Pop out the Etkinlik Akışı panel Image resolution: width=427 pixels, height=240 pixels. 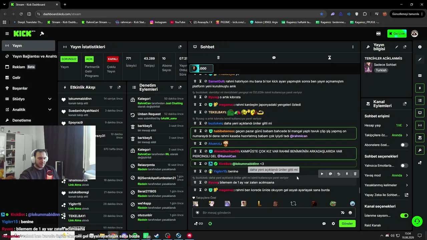[x=119, y=87]
